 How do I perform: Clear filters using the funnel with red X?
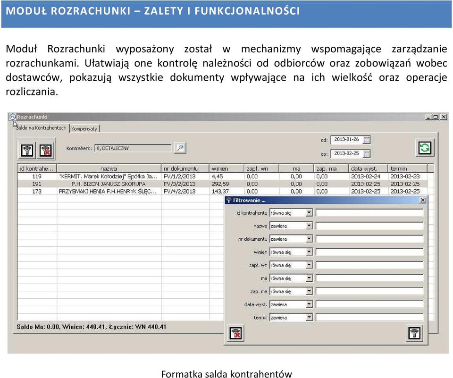tap(46, 150)
